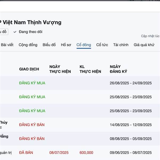Click date range 14/08/2025 - 12/09/2025
This screenshot has height=160, width=160.
tap(131, 125)
